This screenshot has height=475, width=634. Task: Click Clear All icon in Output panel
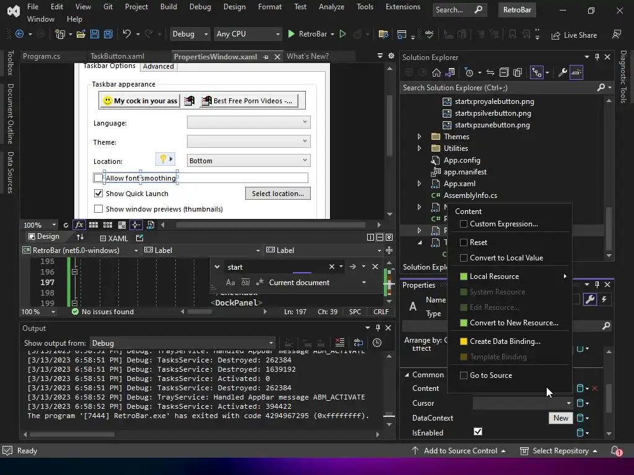340,343
